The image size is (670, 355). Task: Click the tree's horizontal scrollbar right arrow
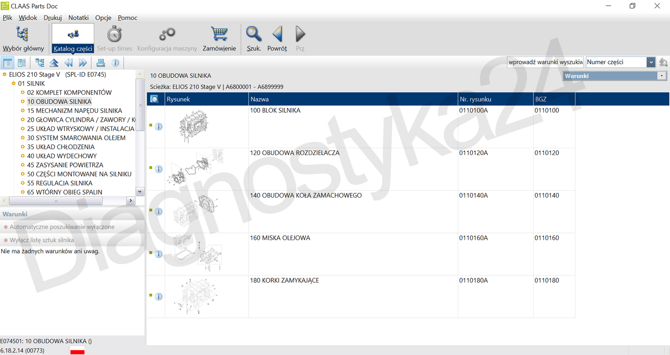[x=131, y=201]
